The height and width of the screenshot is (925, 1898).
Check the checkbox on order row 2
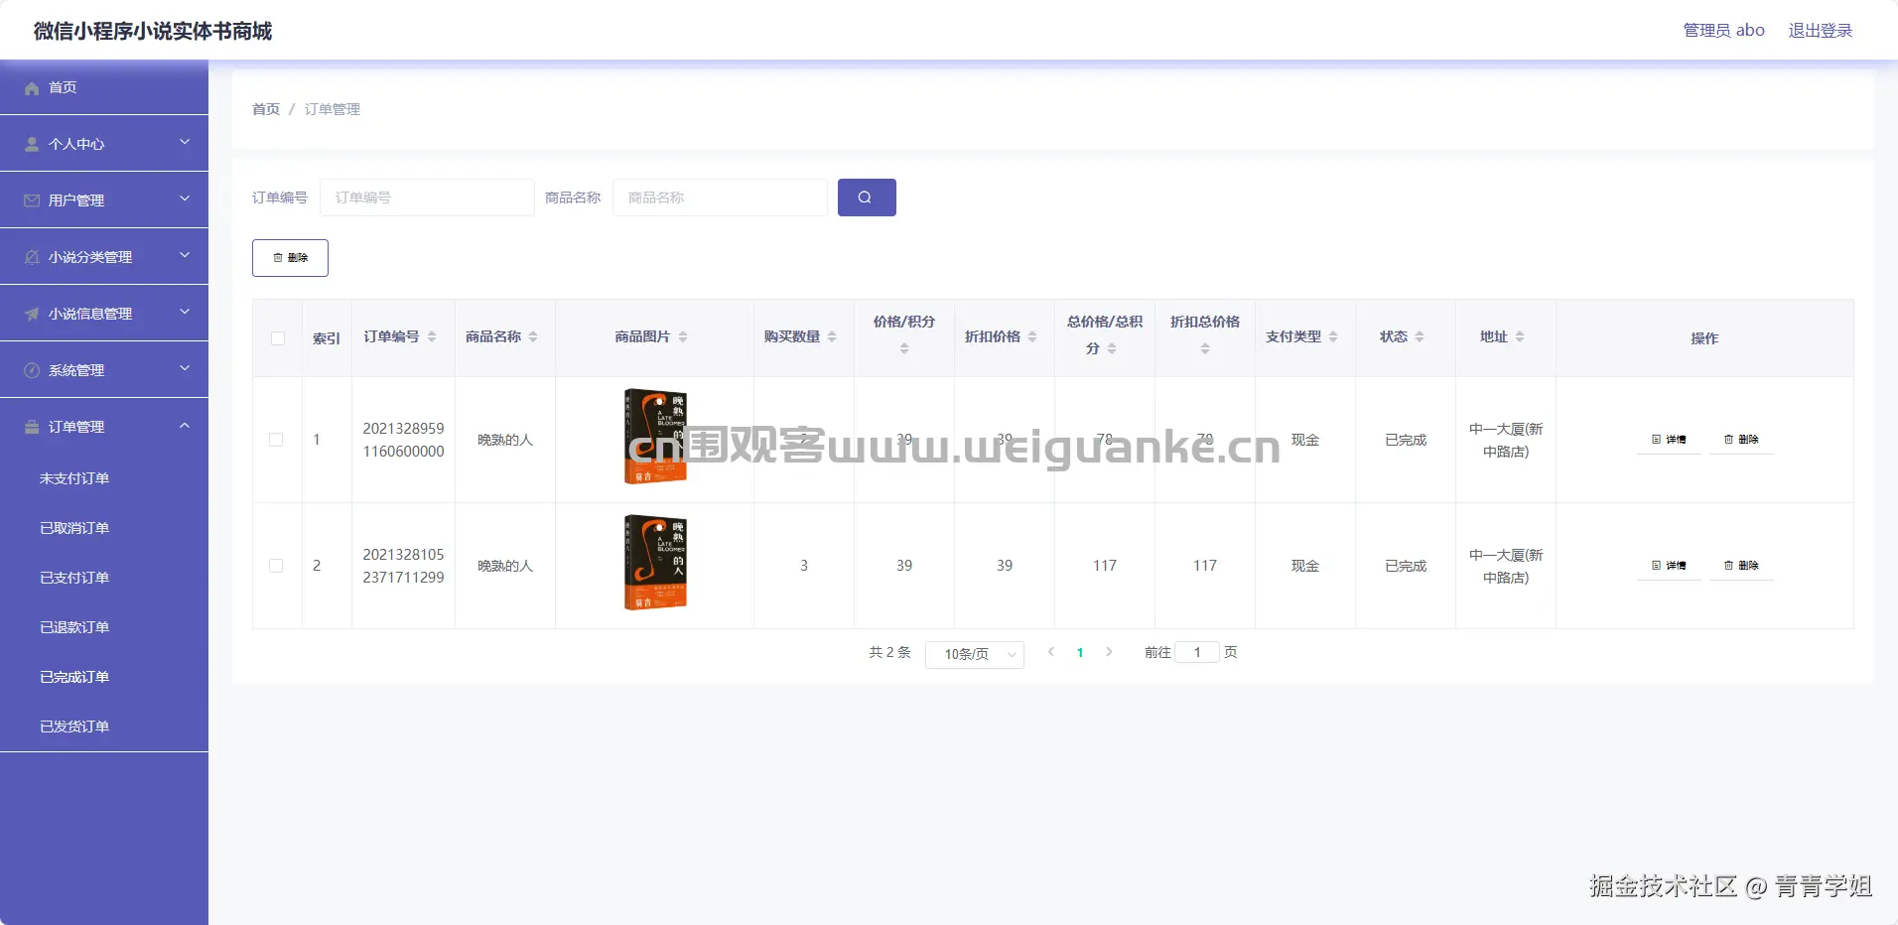tap(277, 566)
